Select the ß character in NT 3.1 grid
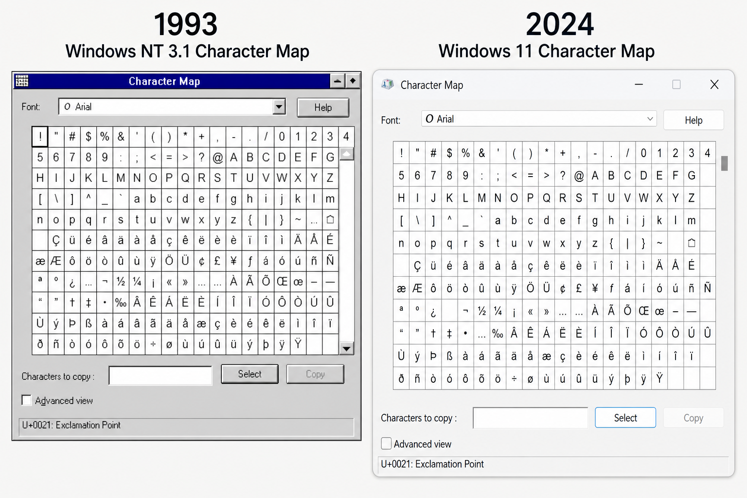The image size is (747, 498). (x=89, y=323)
